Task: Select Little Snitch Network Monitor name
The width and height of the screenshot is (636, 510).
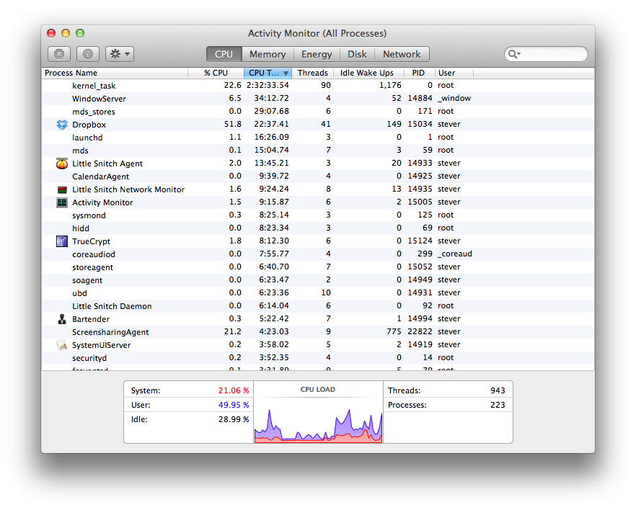Action: [x=128, y=189]
